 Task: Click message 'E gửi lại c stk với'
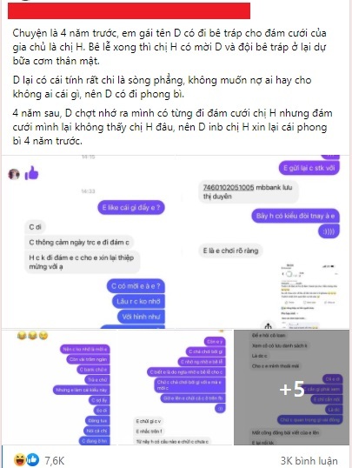tap(309, 168)
